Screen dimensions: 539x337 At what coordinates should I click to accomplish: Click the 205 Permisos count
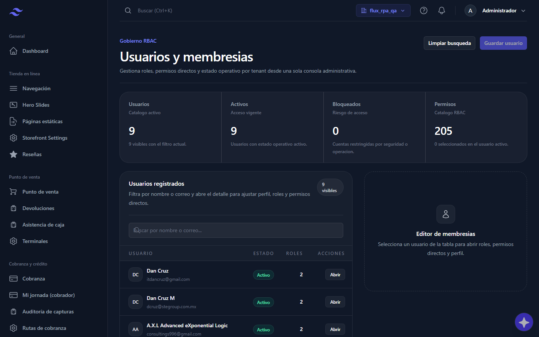point(443,131)
